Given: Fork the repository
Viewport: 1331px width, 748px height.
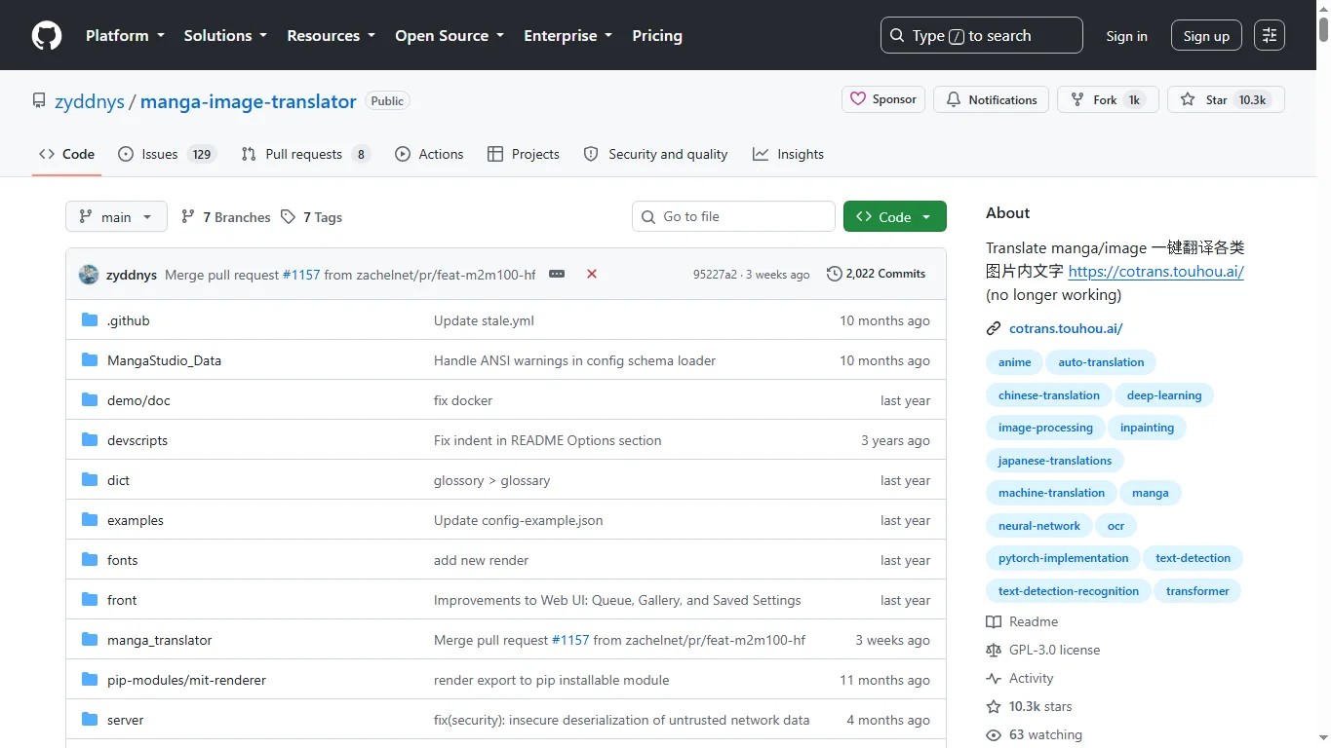Looking at the screenshot, I should (1108, 99).
